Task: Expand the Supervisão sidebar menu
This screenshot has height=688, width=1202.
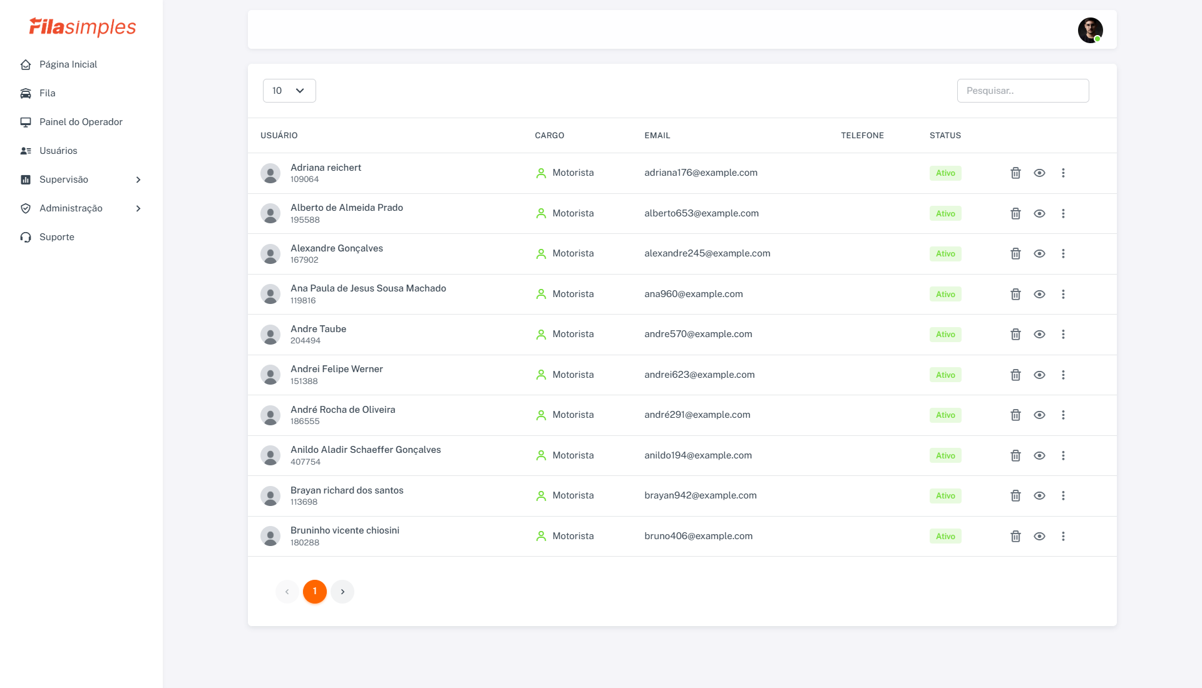Action: 81,180
